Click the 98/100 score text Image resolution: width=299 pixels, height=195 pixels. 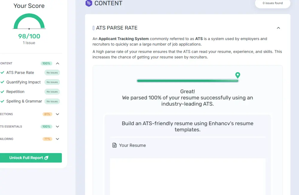(29, 36)
